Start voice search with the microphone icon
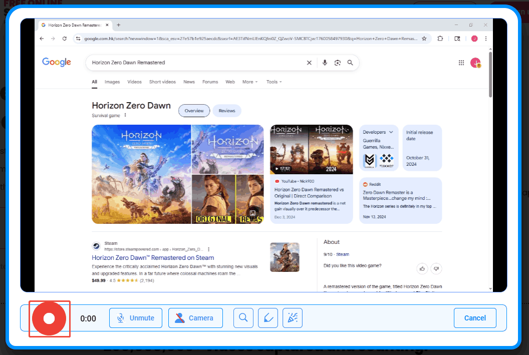The width and height of the screenshot is (529, 355). 325,63
